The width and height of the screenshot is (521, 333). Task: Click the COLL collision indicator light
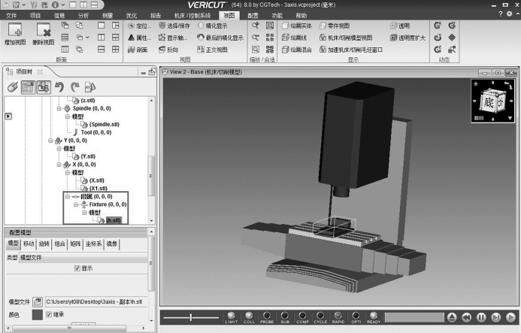point(249,316)
